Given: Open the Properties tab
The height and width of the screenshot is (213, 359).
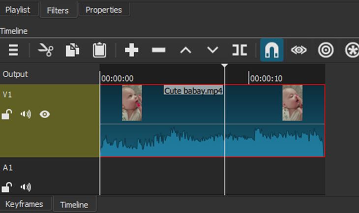Looking at the screenshot, I should coord(104,10).
